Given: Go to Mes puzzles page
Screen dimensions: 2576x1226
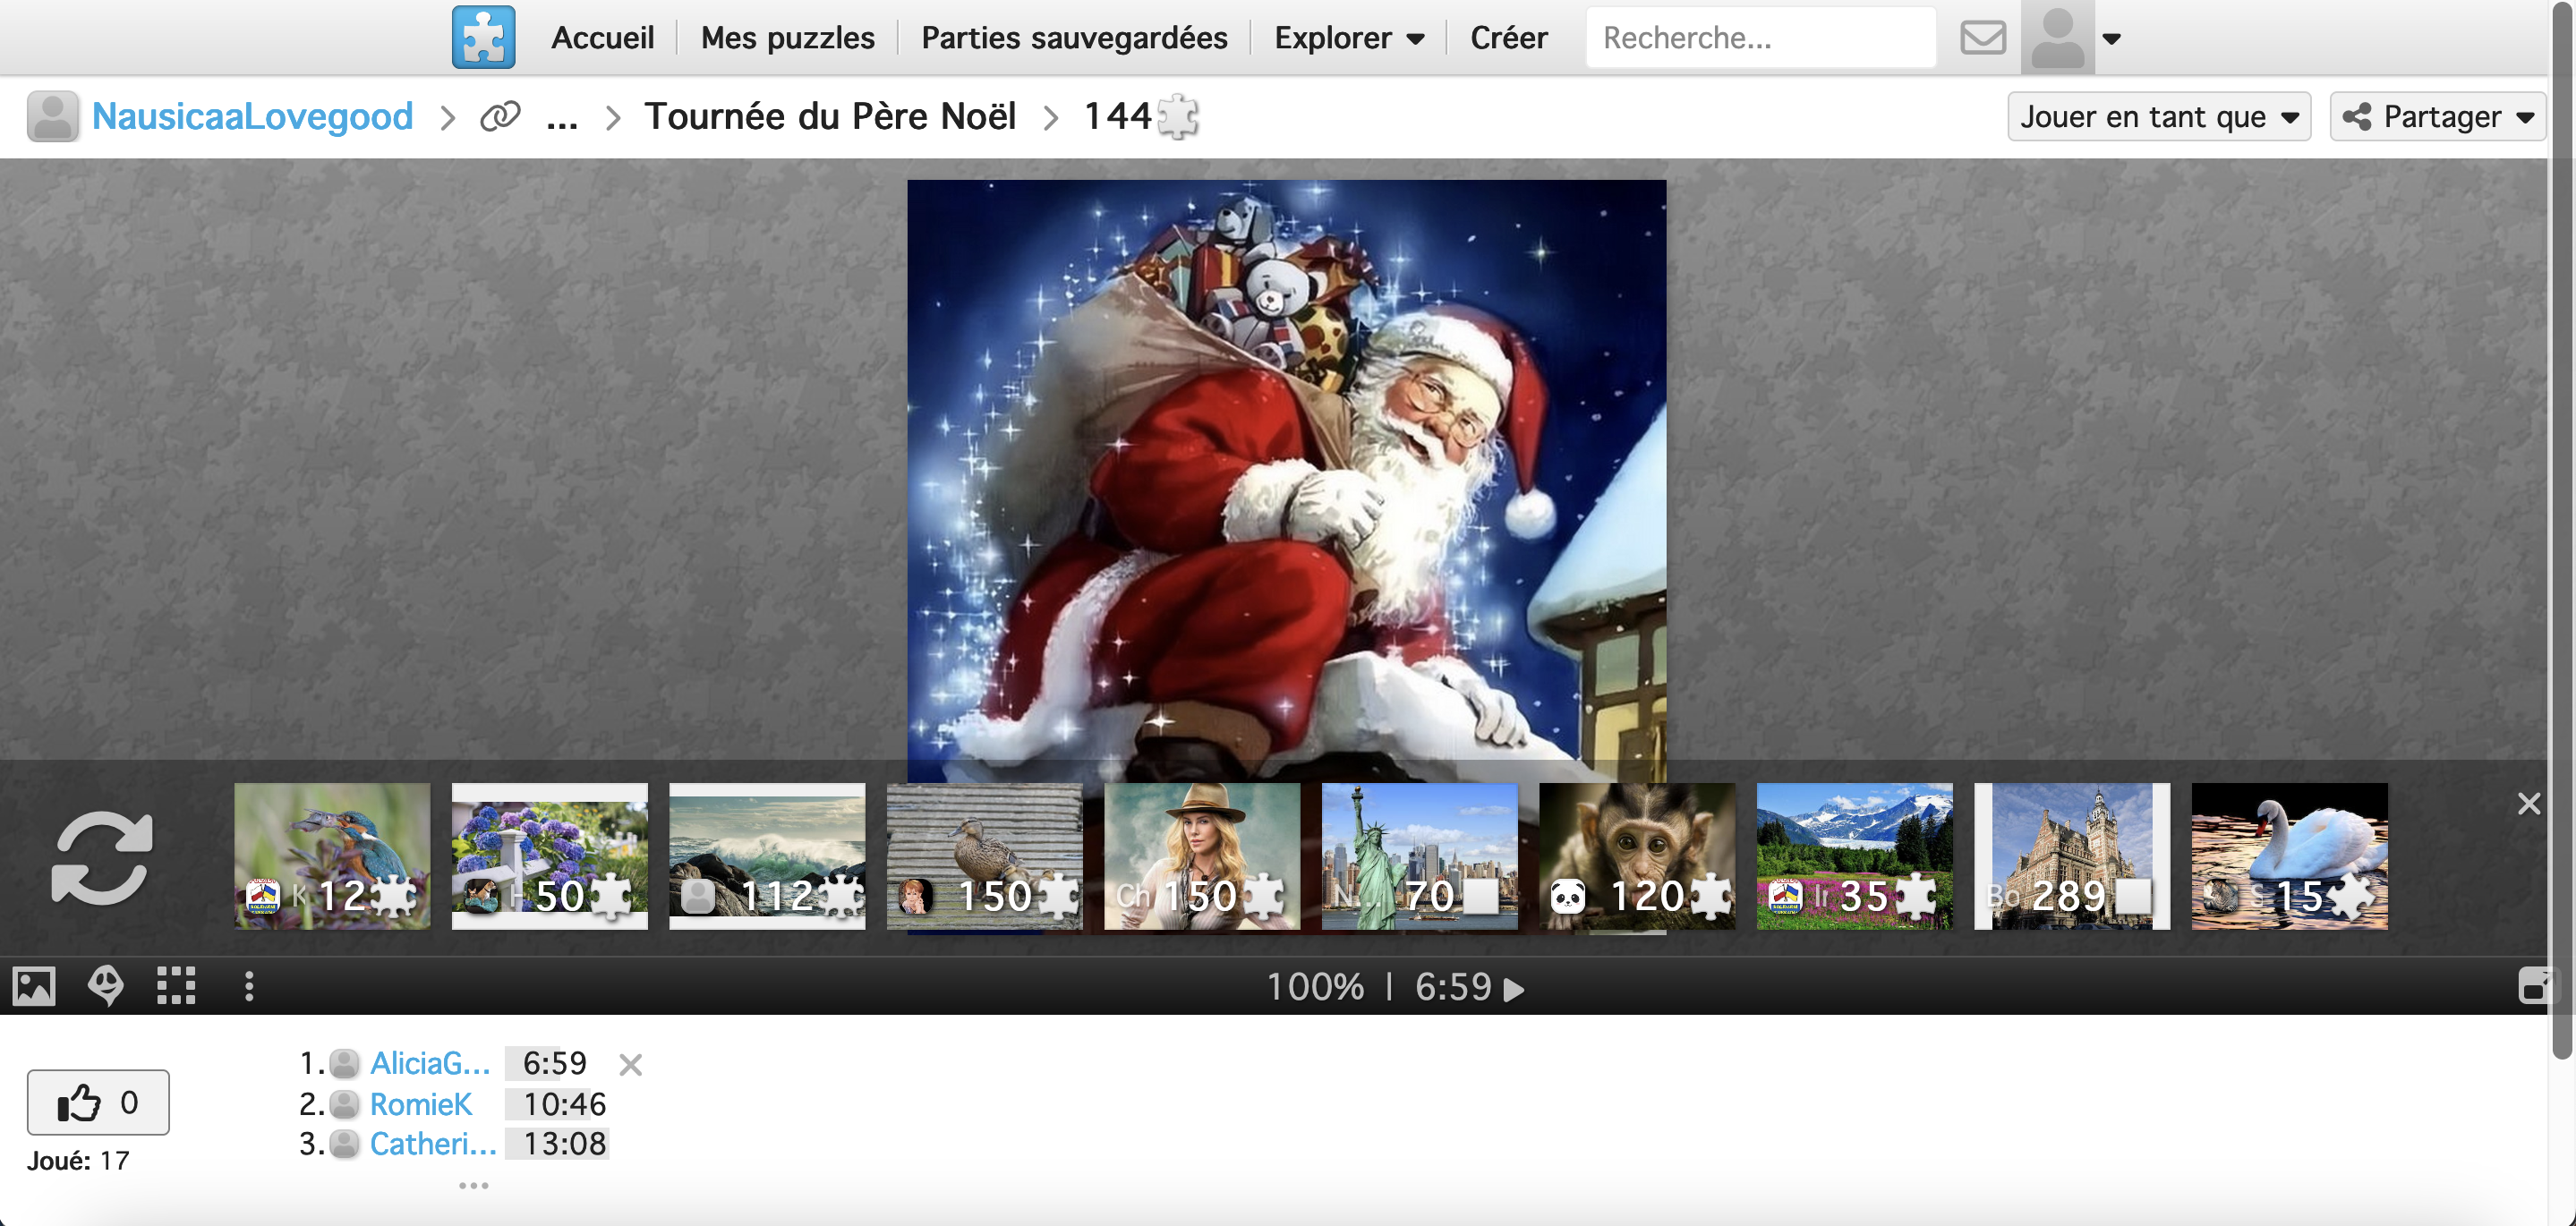Looking at the screenshot, I should coord(787,38).
